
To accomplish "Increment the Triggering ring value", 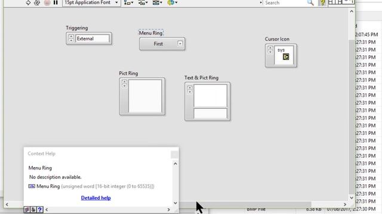I will [71, 37].
